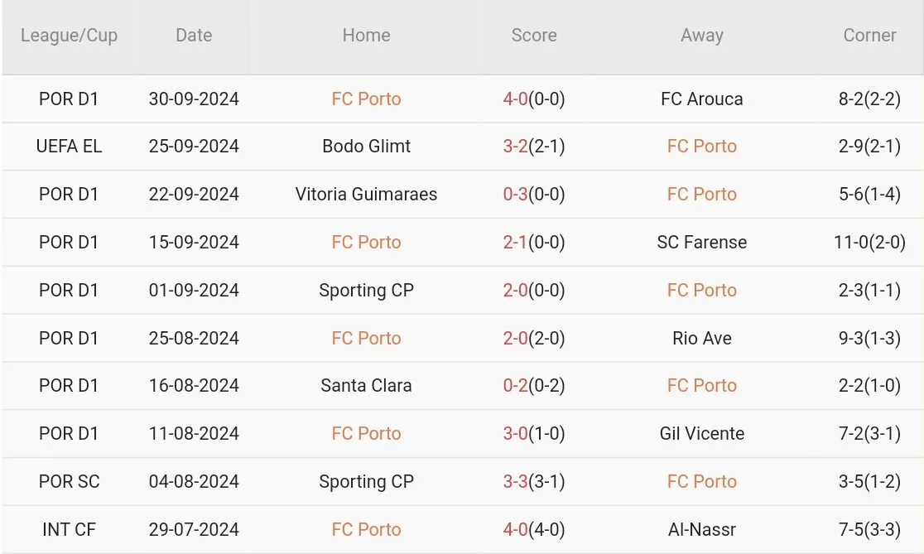Screen dimensions: 924x554
Task: Click the INT CF competition label
Action: (x=69, y=530)
